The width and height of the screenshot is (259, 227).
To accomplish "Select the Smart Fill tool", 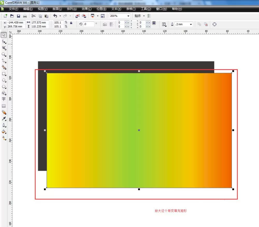I will pos(4,67).
